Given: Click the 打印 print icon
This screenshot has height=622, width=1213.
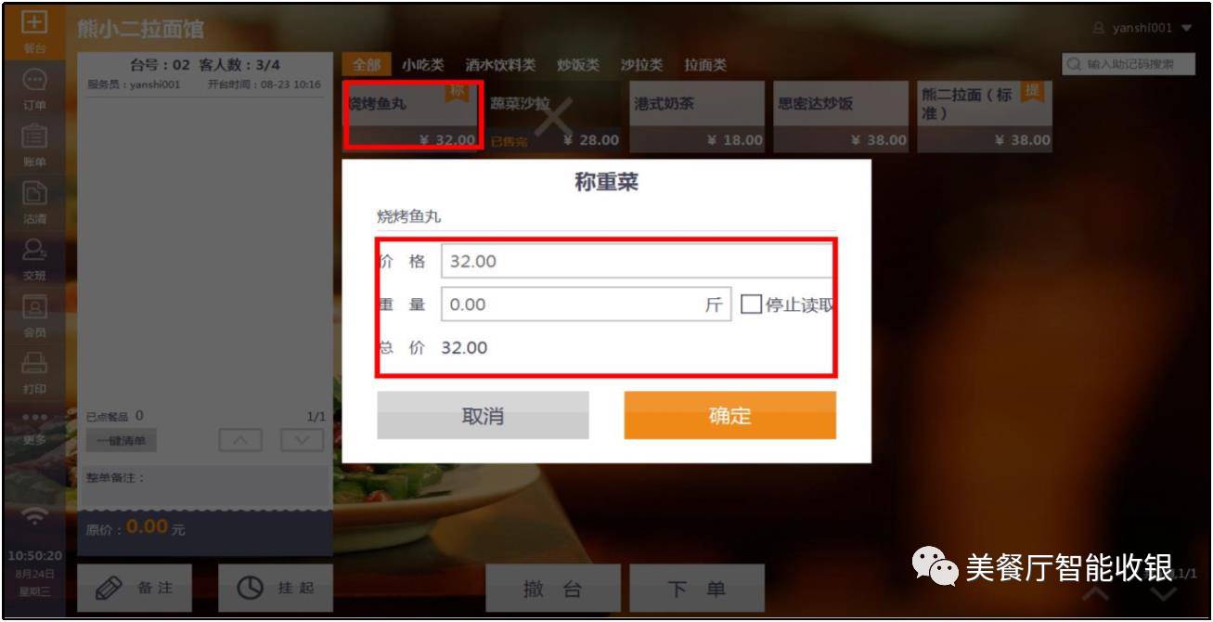Looking at the screenshot, I should coord(34,372).
